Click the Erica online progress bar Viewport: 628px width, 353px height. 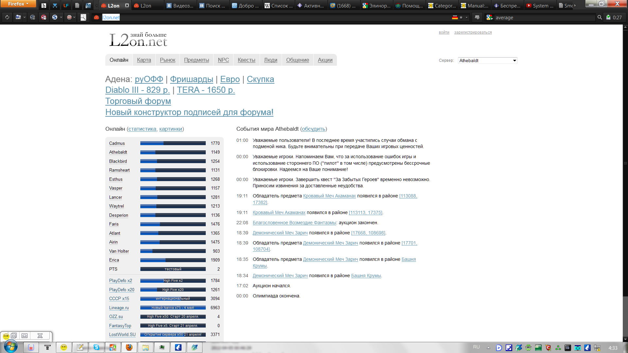click(173, 260)
